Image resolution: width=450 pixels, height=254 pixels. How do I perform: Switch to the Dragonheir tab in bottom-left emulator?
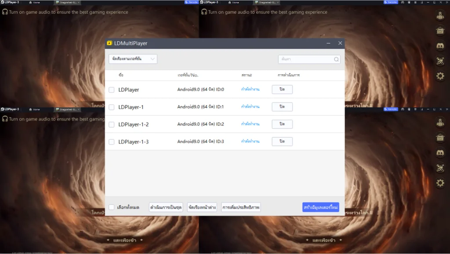click(x=66, y=109)
